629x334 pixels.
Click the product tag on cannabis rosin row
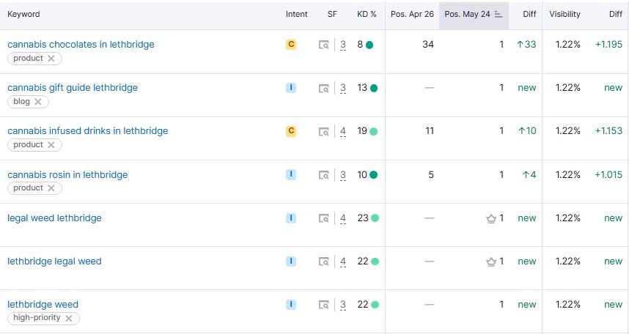tap(28, 188)
